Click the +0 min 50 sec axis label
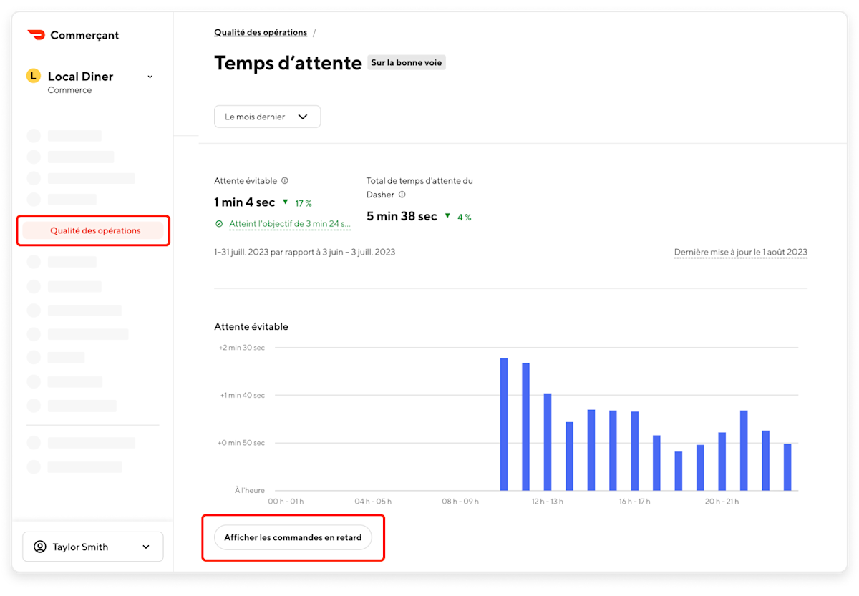 click(242, 443)
